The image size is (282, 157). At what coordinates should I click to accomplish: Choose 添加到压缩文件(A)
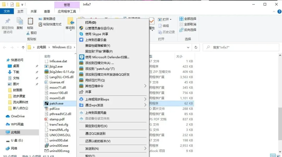click(x=113, y=63)
